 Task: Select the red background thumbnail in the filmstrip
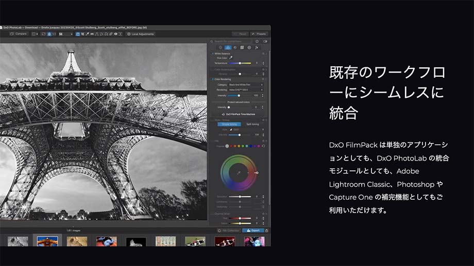(x=225, y=241)
